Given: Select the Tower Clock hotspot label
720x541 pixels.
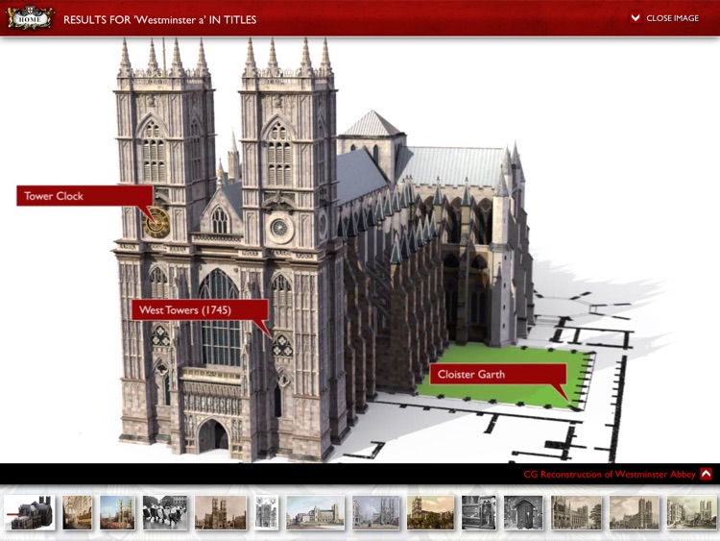Looking at the screenshot, I should [x=84, y=196].
